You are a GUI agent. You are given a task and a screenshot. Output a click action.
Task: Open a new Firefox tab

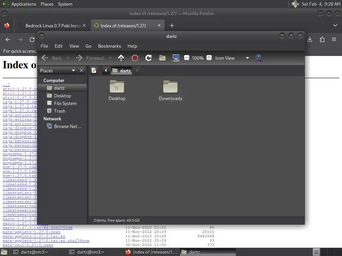click(x=172, y=26)
